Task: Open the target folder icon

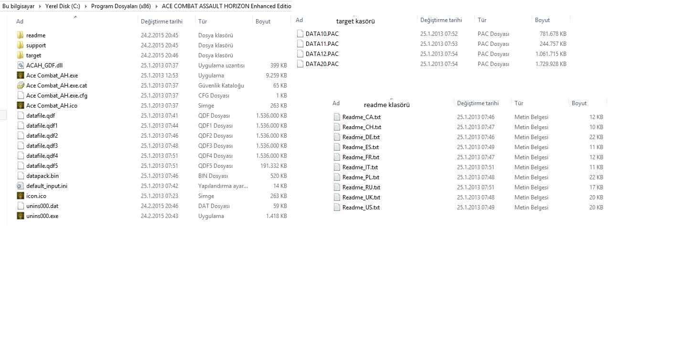Action: click(x=20, y=55)
